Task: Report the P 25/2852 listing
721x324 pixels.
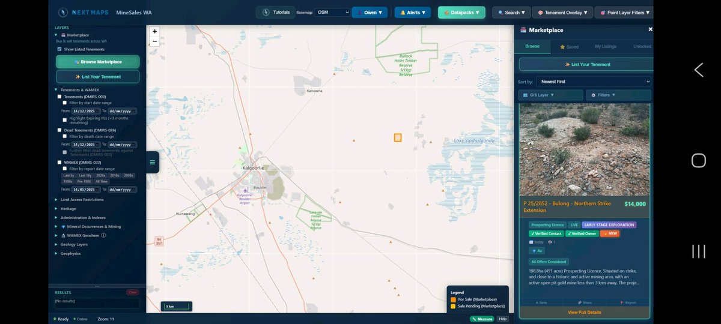Action: [628, 302]
